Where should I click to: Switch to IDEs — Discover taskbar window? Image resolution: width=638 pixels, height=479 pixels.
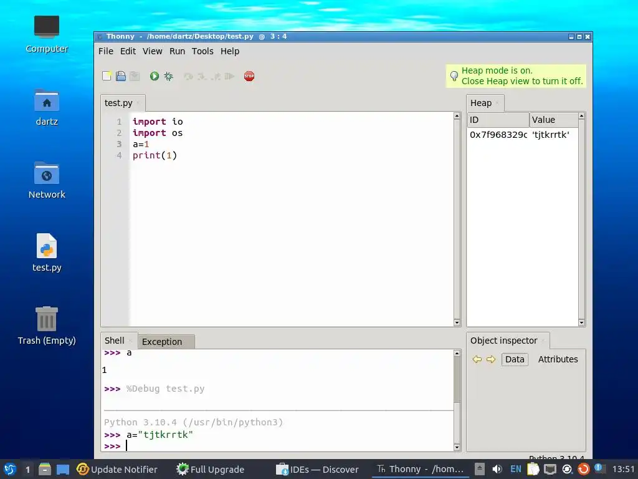[x=317, y=469]
